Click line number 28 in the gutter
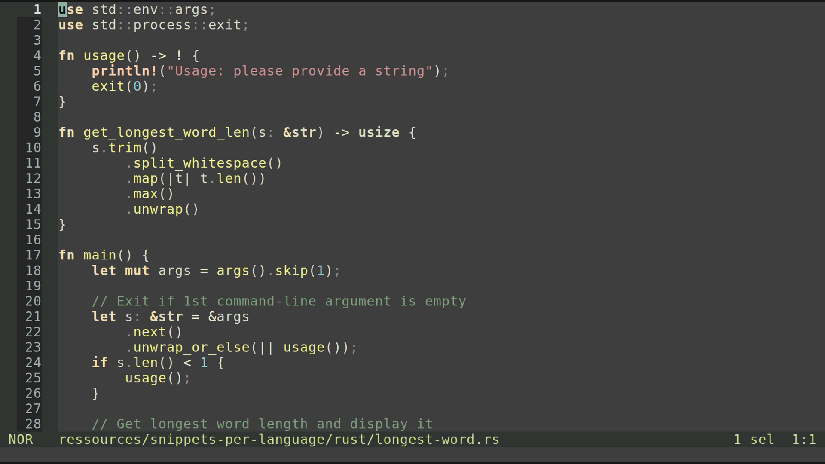The image size is (825, 464). pos(33,424)
